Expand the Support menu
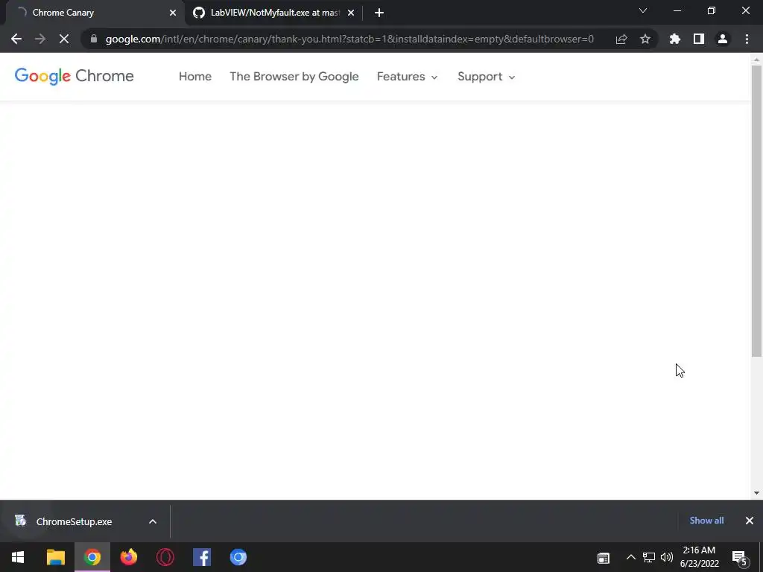The height and width of the screenshot is (572, 763). point(486,77)
